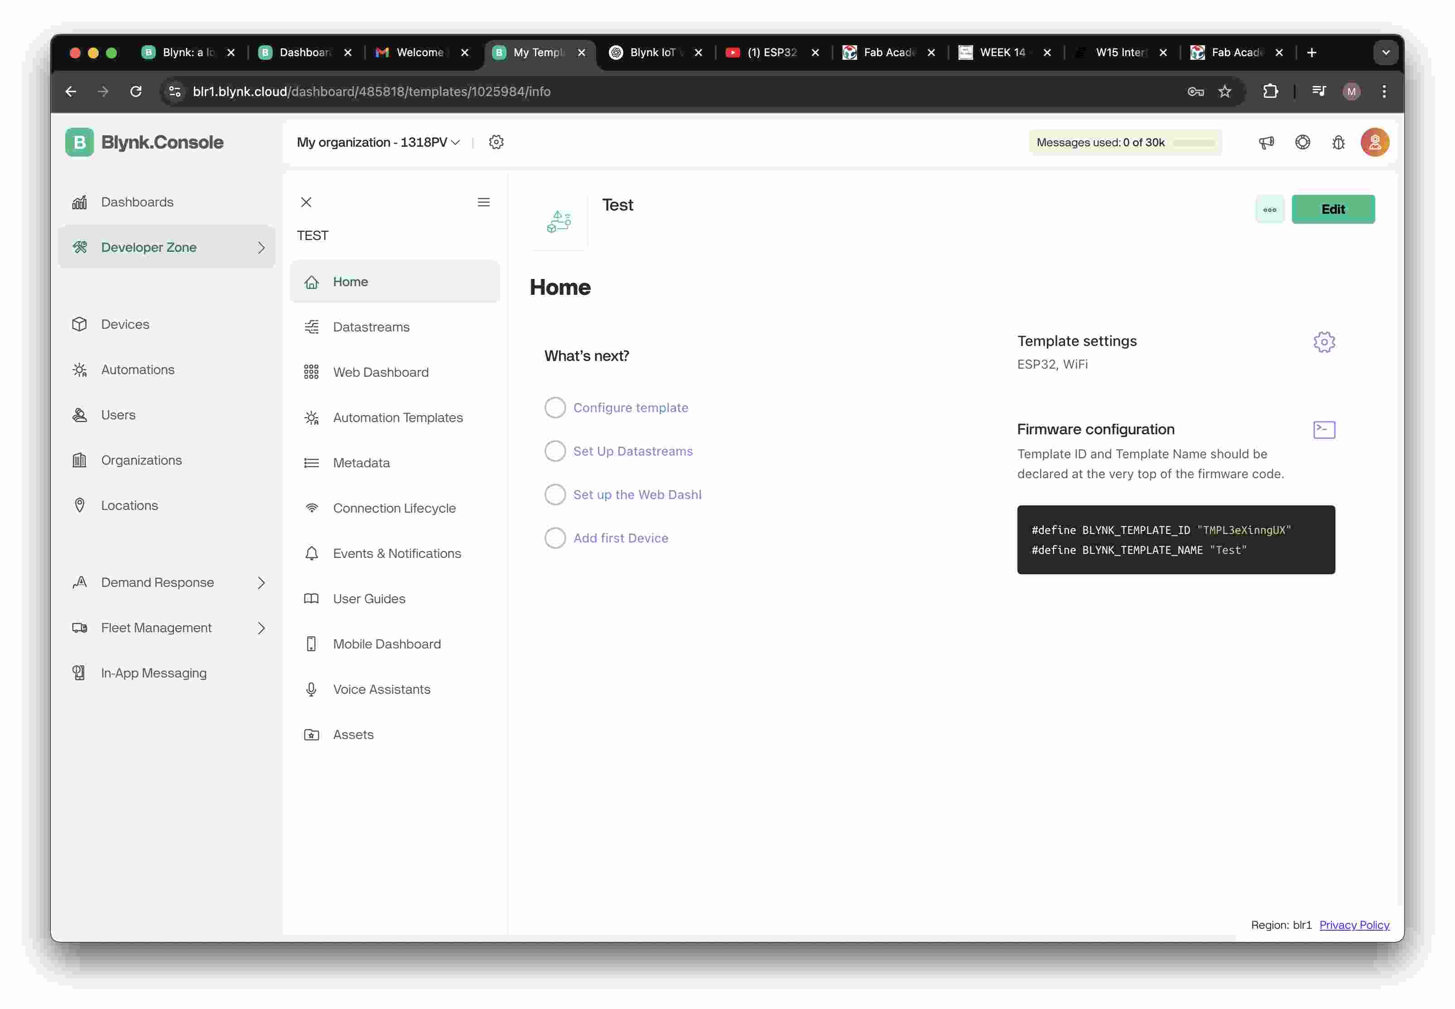Screen dimensions: 1455x1009
Task: Open a new browser tab
Action: point(1311,53)
